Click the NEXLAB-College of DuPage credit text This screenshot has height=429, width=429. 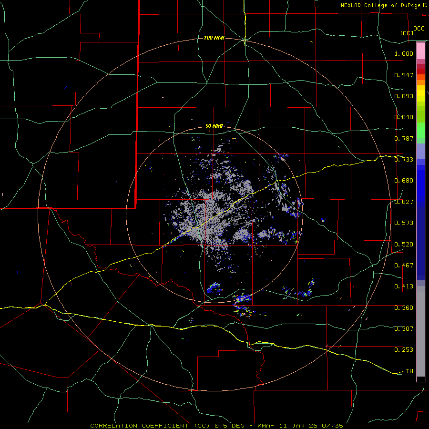click(x=380, y=5)
